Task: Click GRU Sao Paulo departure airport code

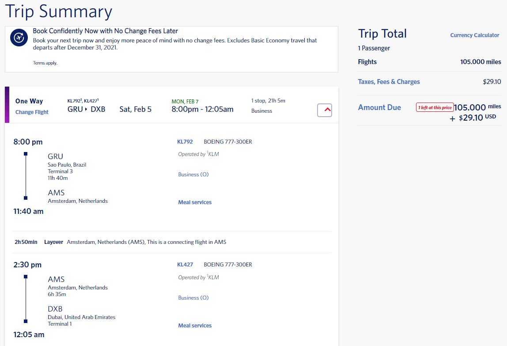Action: coord(55,157)
